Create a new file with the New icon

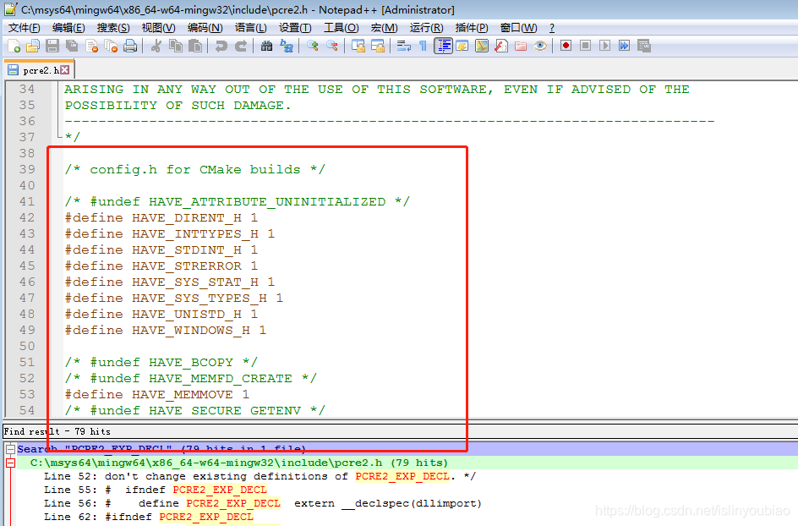pyautogui.click(x=14, y=46)
